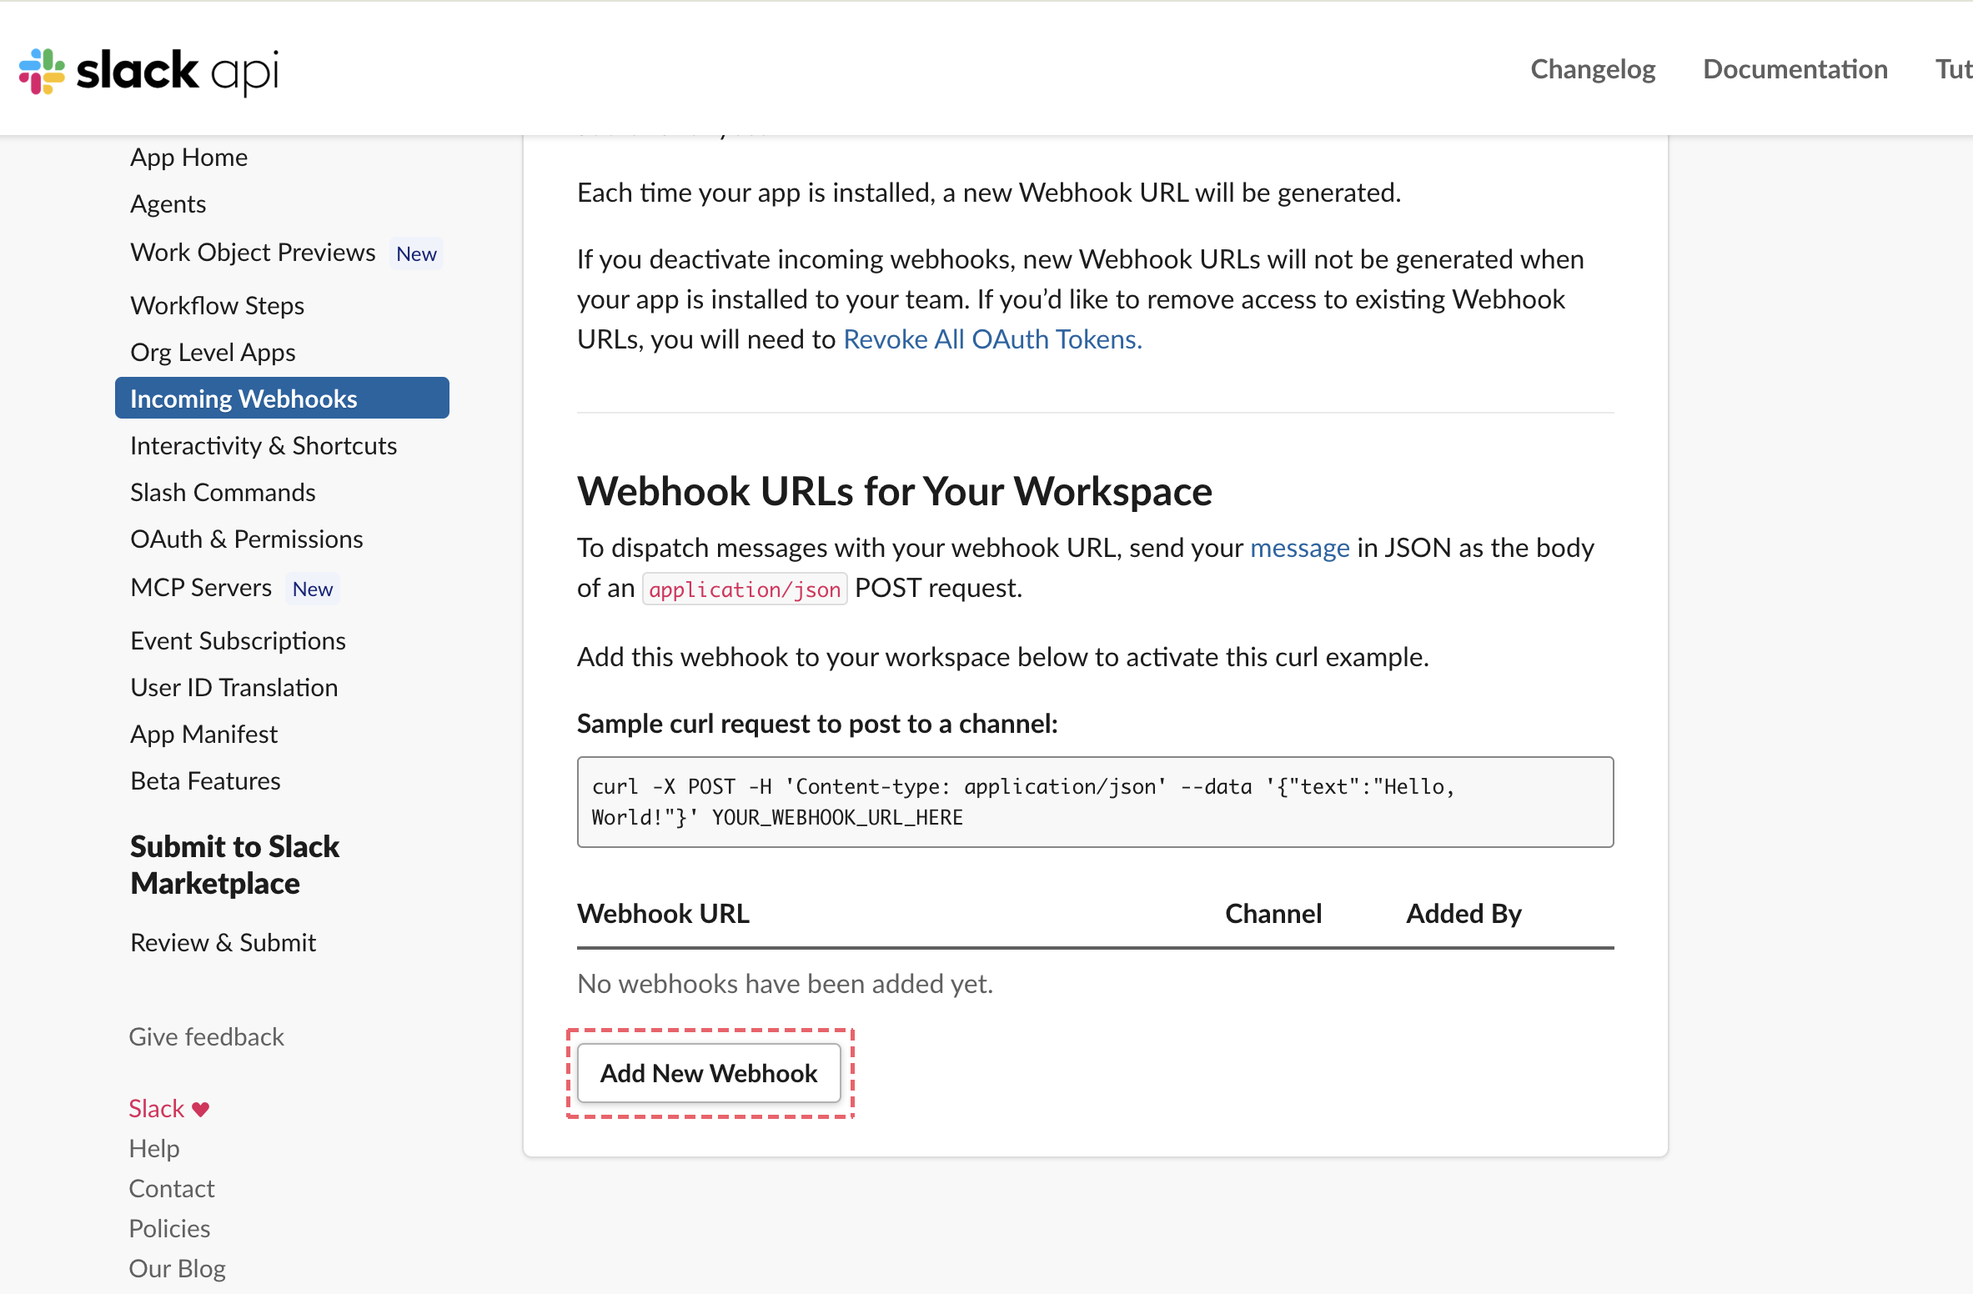Click the 'Submit to Slack Marketplace' heading
1973x1294 pixels.
pos(235,865)
